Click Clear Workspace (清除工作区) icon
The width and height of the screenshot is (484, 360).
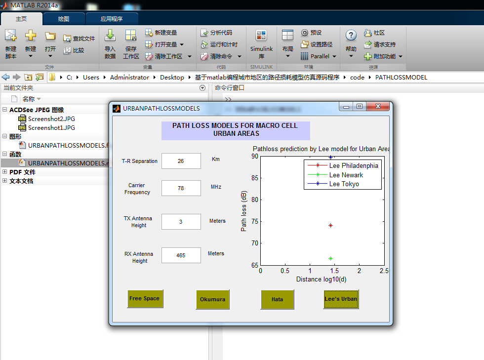(149, 56)
